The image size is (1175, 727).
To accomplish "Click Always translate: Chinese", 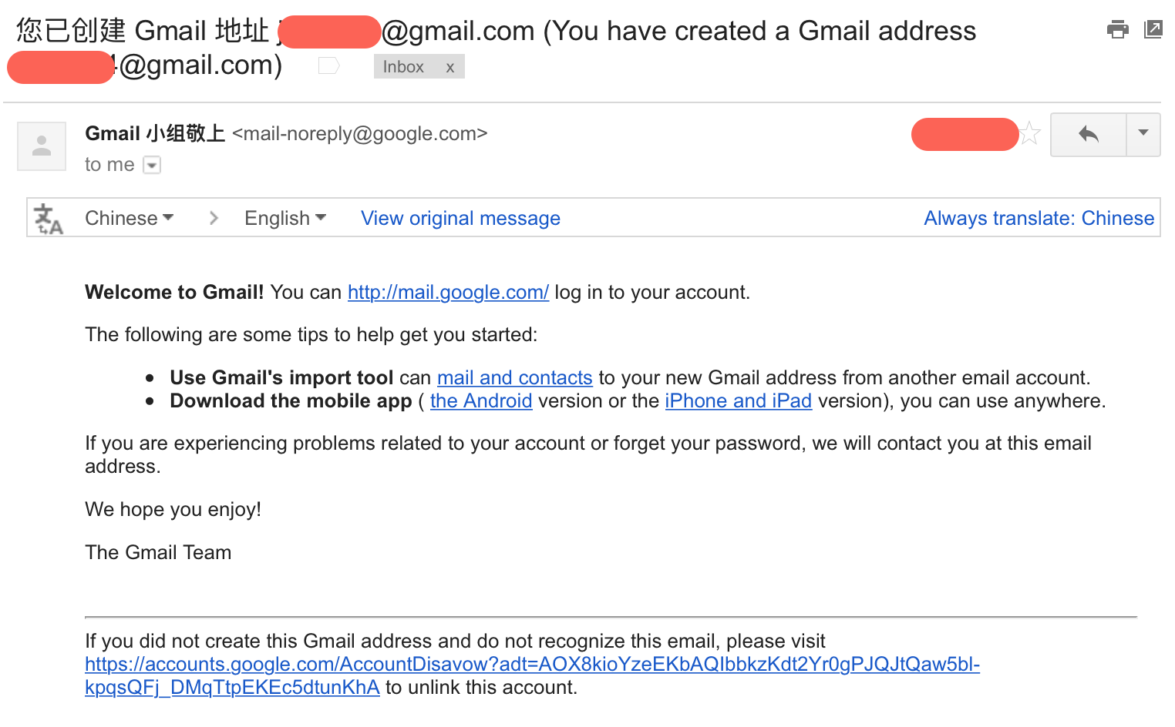I will coord(1039,219).
